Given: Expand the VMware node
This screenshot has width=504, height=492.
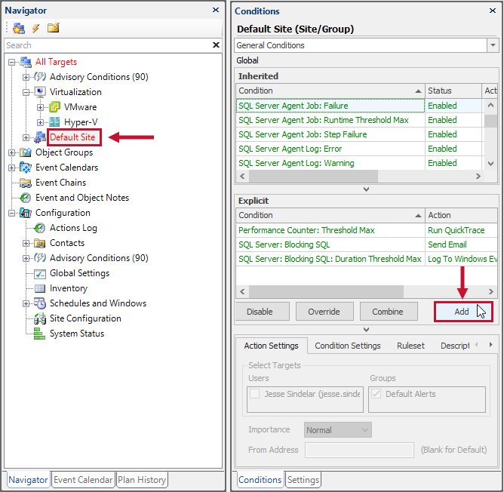Looking at the screenshot, I should coord(40,107).
